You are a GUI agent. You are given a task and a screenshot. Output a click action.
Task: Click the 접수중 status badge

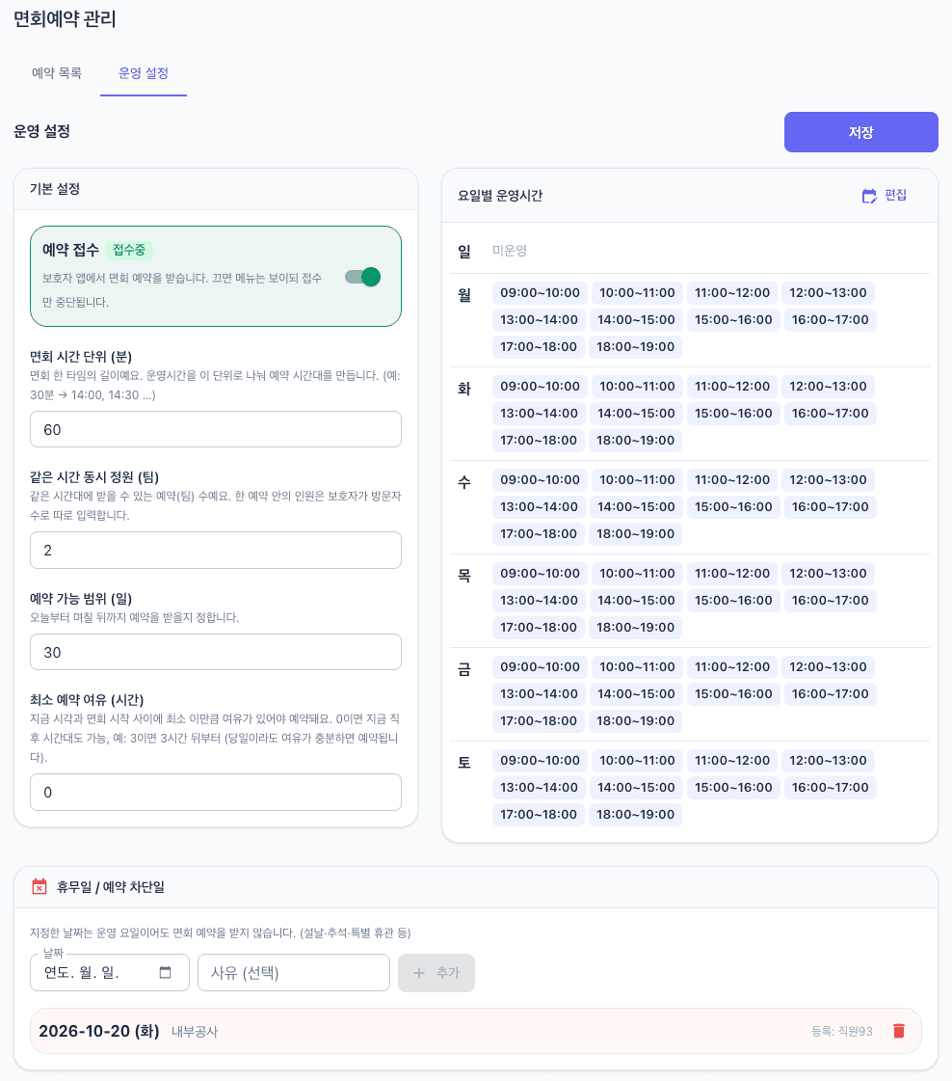pos(129,250)
